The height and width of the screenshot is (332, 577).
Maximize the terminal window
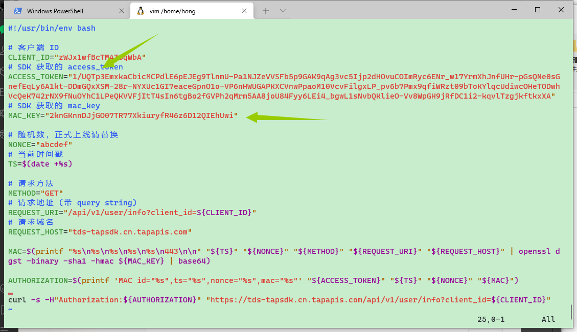click(538, 10)
